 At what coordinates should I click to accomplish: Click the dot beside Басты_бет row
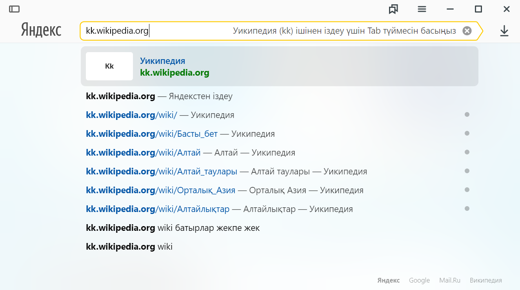point(467,133)
